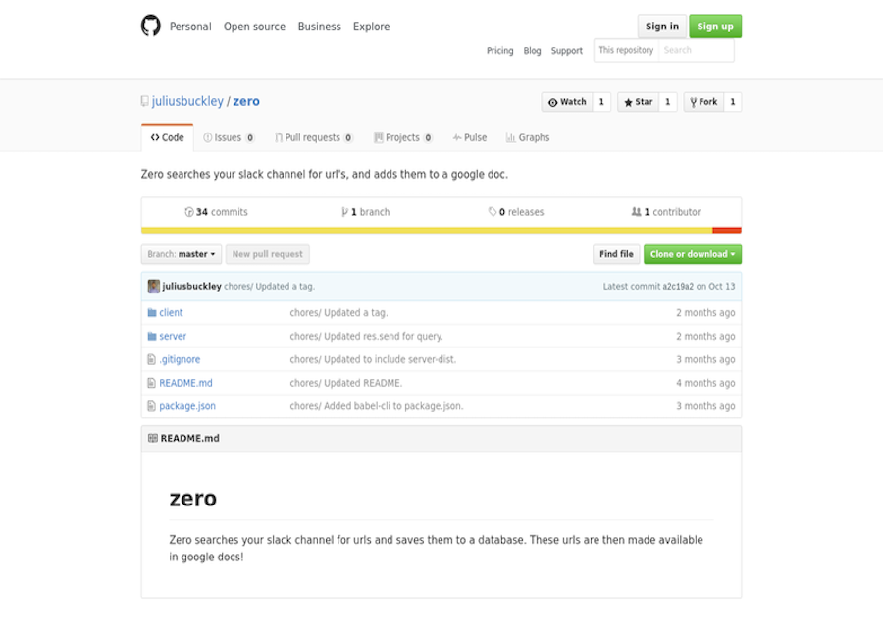This screenshot has height=638, width=883.
Task: Open the Graphs tab
Action: point(528,137)
